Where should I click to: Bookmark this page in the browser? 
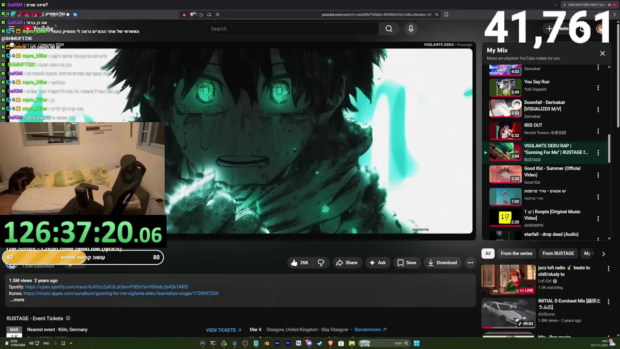coord(446,15)
